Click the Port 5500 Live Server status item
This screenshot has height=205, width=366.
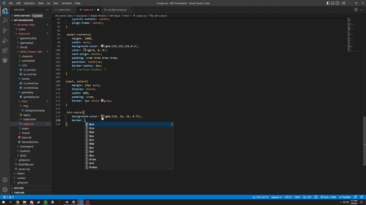328,197
